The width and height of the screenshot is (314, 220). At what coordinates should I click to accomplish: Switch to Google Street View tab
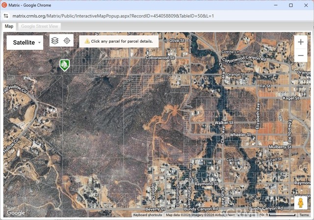(x=39, y=27)
